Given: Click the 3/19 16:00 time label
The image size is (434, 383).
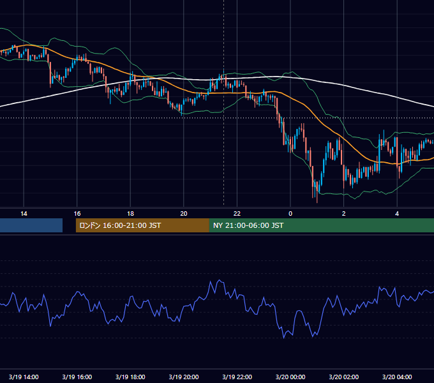Looking at the screenshot, I should tap(77, 377).
